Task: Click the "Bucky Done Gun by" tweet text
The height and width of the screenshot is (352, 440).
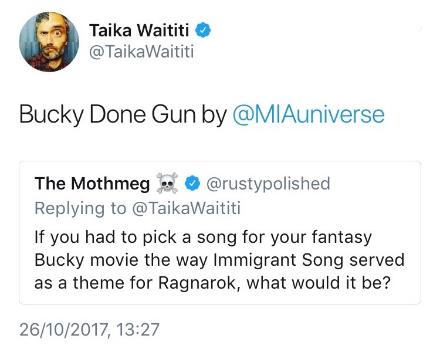Action: coord(123,114)
